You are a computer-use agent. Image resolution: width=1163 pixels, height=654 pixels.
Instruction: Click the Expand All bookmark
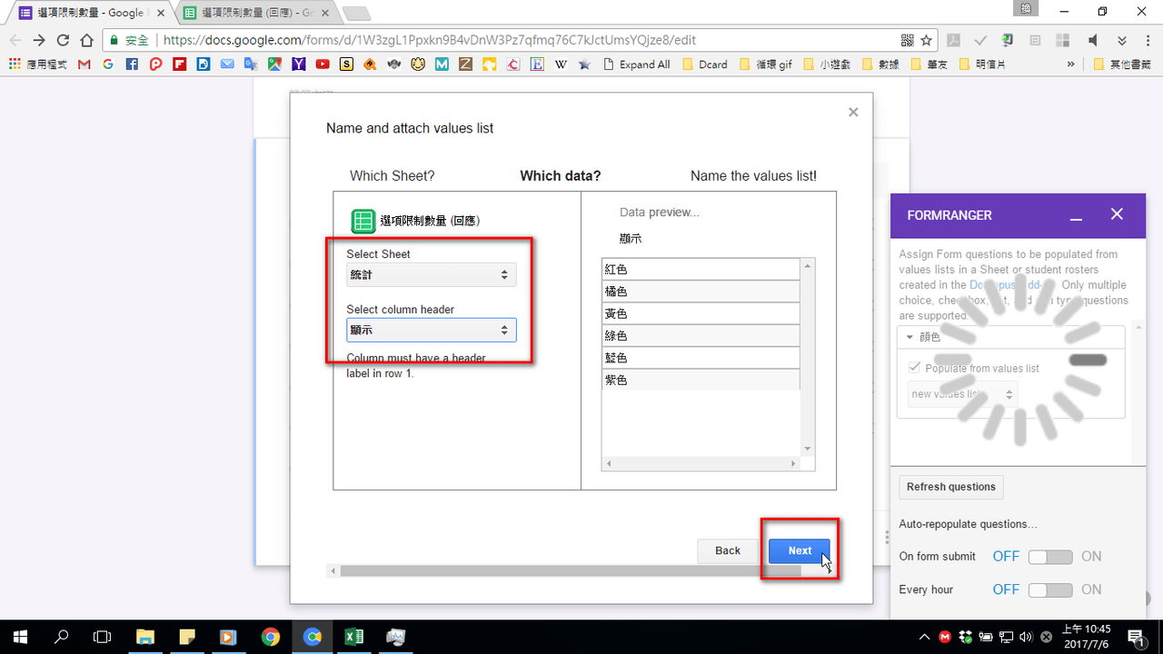[x=636, y=64]
